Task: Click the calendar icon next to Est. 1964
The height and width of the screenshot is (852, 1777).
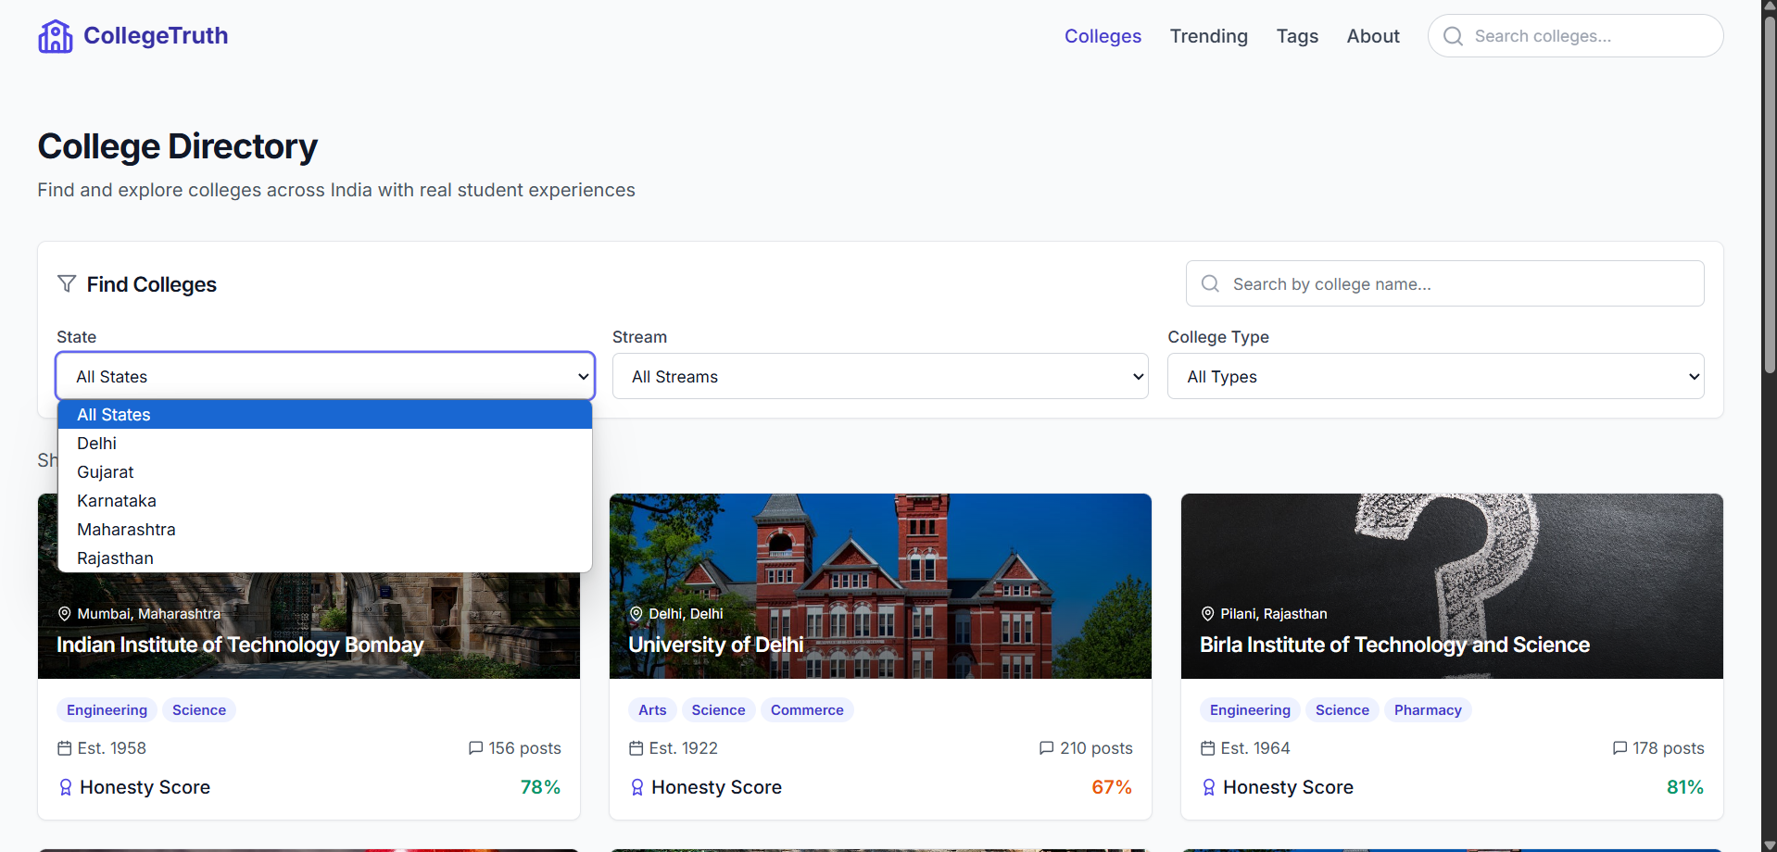Action: click(x=1208, y=748)
